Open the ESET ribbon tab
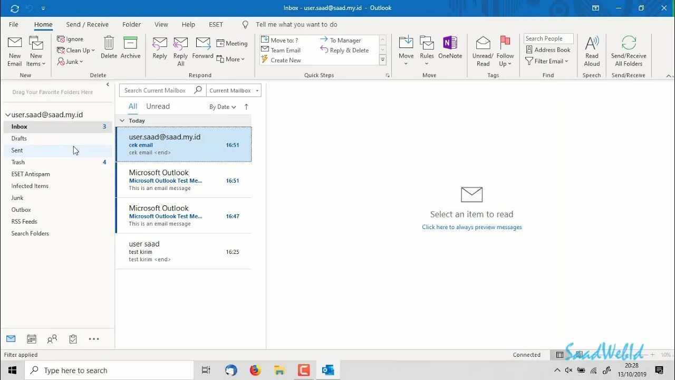The height and width of the screenshot is (380, 675). [216, 24]
